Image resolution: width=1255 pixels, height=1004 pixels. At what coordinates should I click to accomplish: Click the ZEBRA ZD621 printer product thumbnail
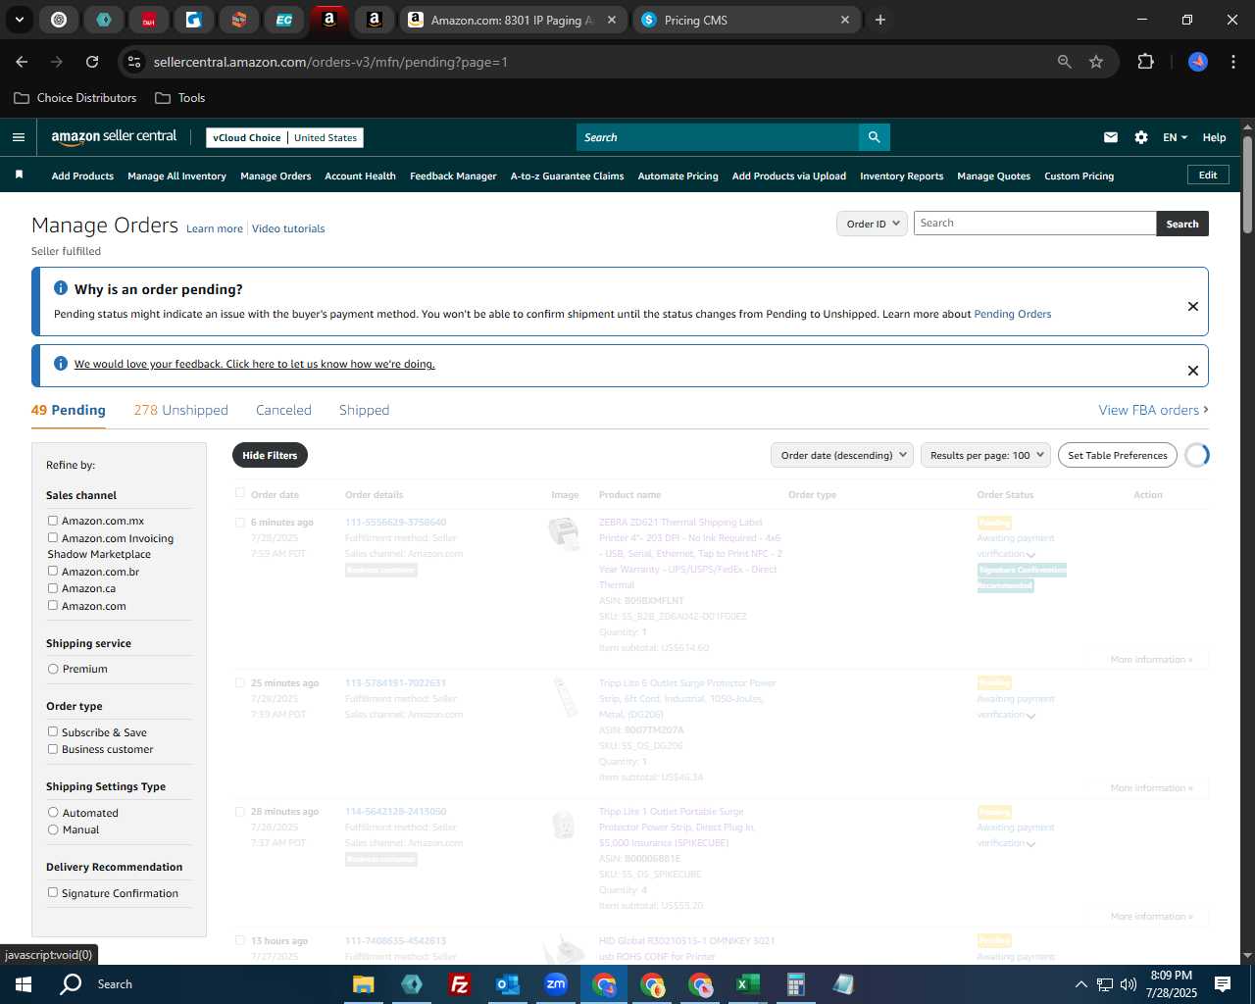click(x=563, y=533)
